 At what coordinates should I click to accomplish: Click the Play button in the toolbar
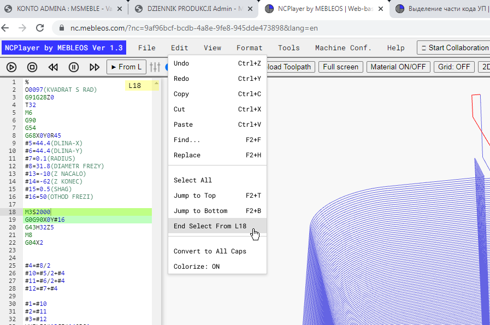pyautogui.click(x=11, y=67)
